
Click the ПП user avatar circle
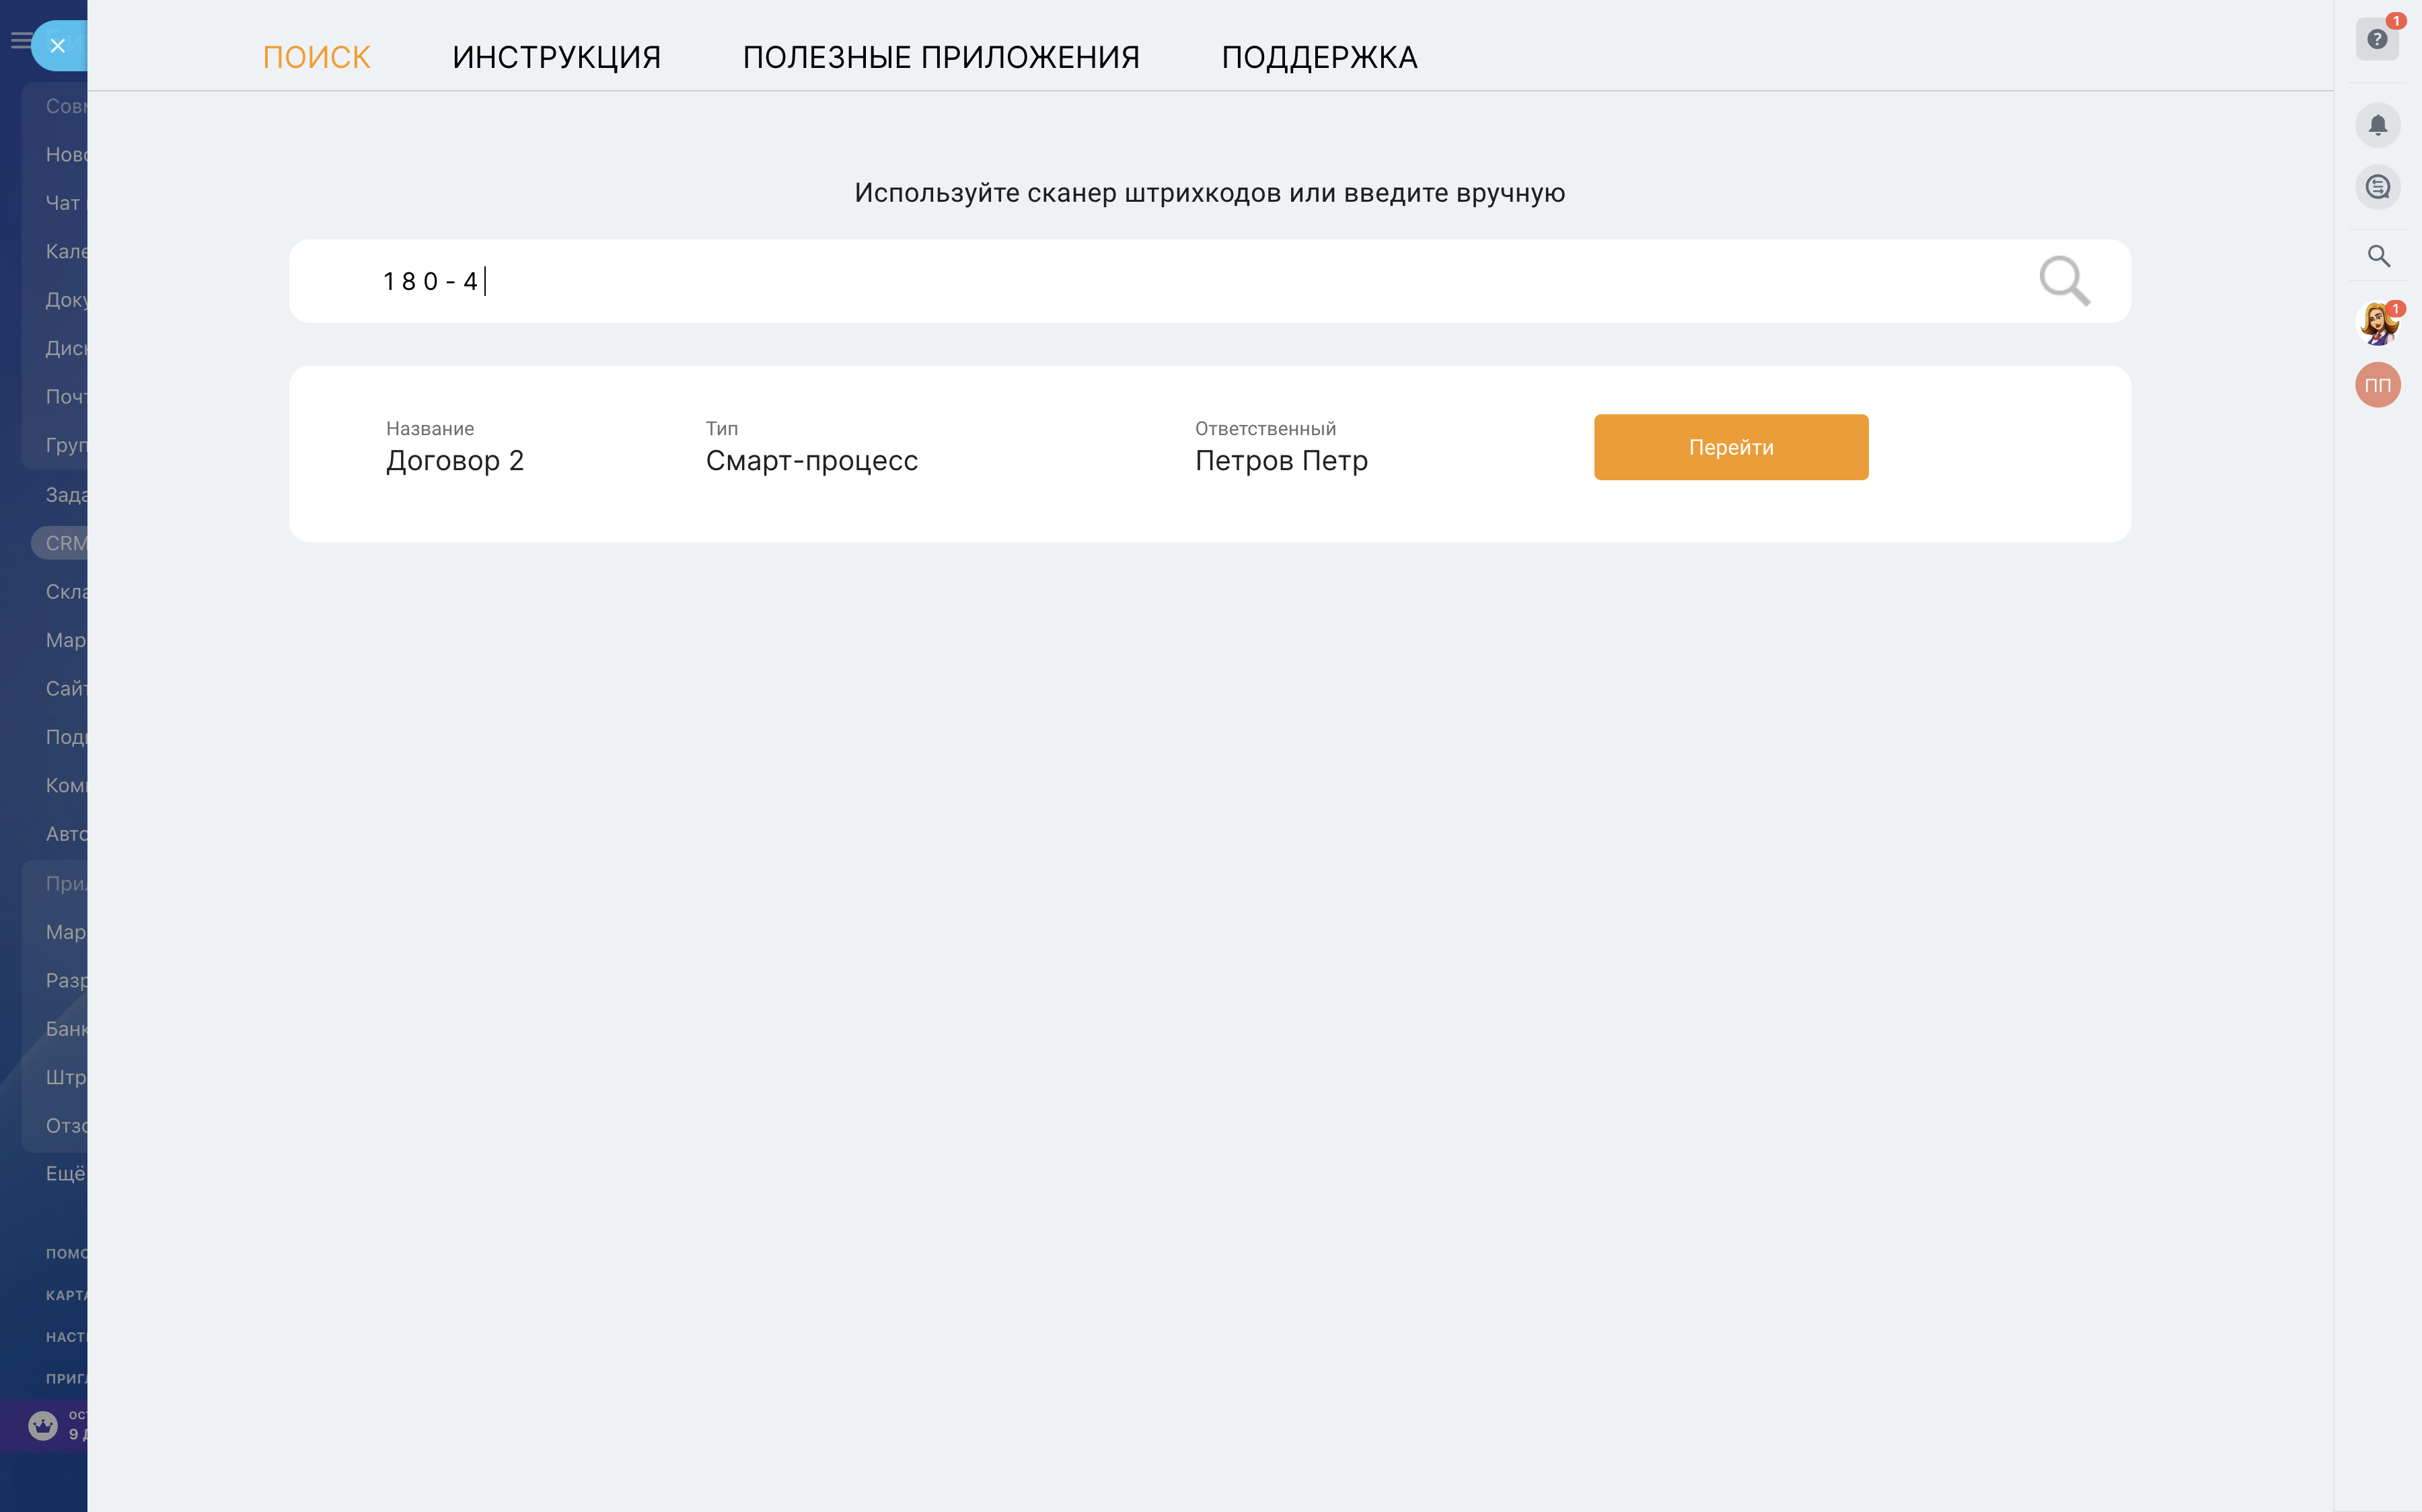click(x=2377, y=385)
